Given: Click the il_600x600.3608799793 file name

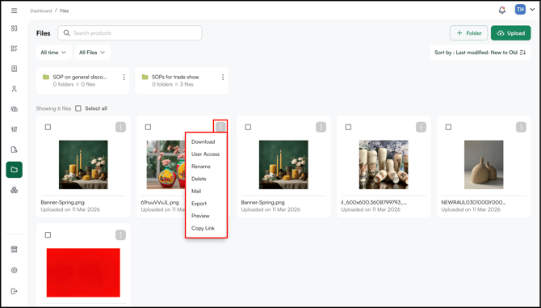Looking at the screenshot, I should coord(374,203).
